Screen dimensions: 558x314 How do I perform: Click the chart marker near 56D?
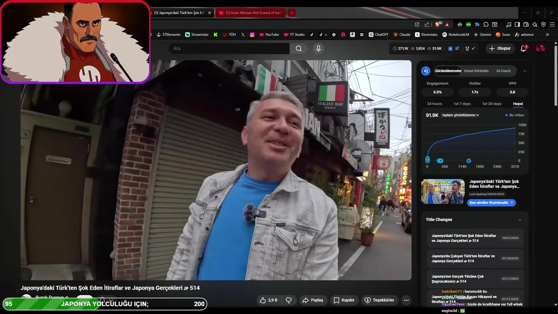pyautogui.click(x=440, y=161)
